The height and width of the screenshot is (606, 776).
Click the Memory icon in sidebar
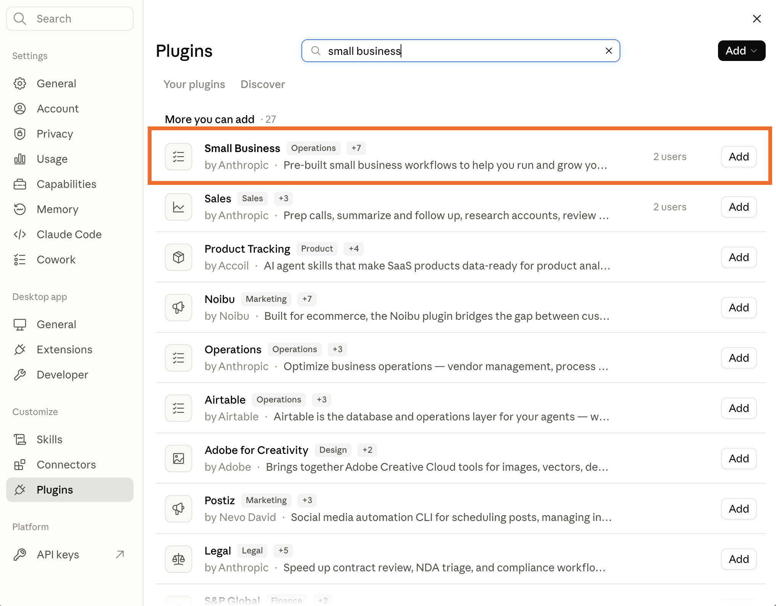coord(20,209)
